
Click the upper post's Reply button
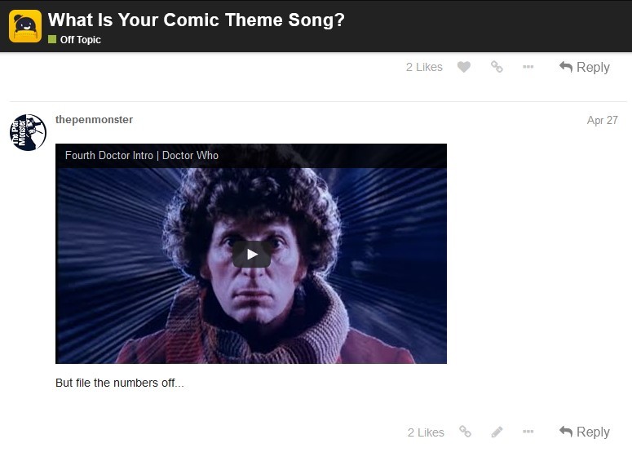pyautogui.click(x=585, y=67)
